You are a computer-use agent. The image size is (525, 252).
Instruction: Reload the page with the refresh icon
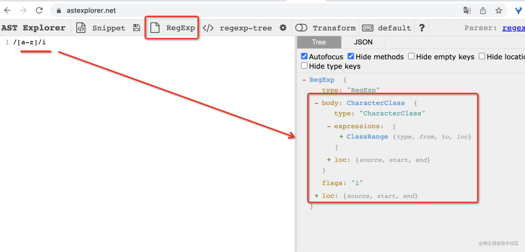(x=39, y=10)
